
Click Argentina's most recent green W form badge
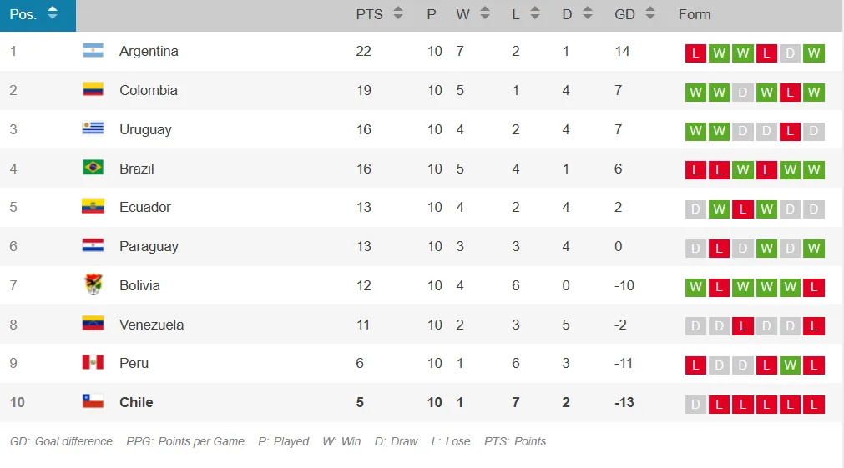(x=814, y=53)
